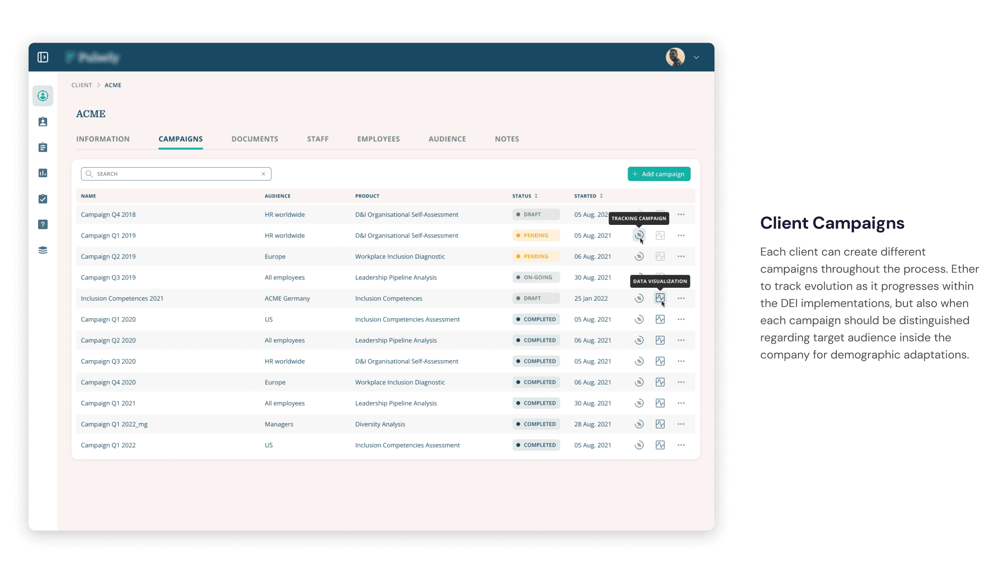Open the clients section in sidebar
1006x574 pixels.
coord(43,96)
